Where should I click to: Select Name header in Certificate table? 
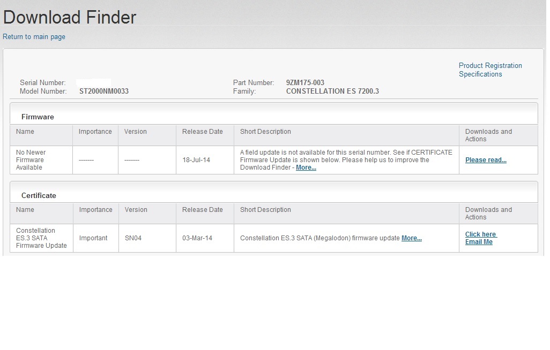pos(25,210)
